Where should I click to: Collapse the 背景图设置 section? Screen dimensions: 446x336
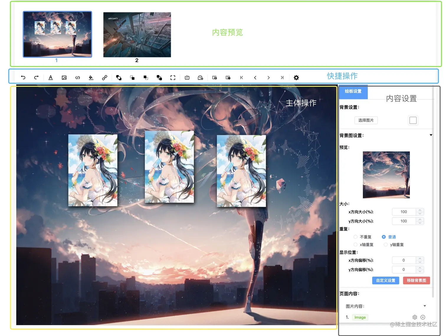[x=431, y=135]
